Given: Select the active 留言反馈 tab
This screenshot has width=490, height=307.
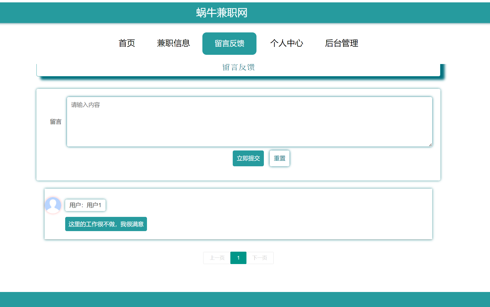Looking at the screenshot, I should pyautogui.click(x=229, y=43).
